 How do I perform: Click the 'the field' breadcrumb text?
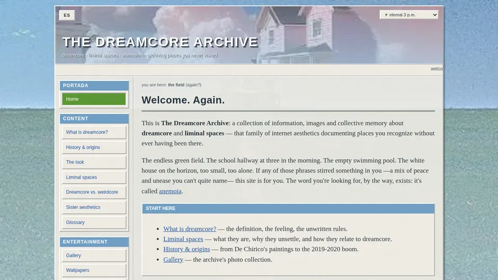coord(176,85)
